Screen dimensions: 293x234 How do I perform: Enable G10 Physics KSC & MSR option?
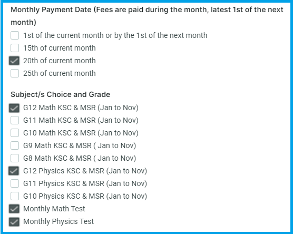pyautogui.click(x=15, y=196)
